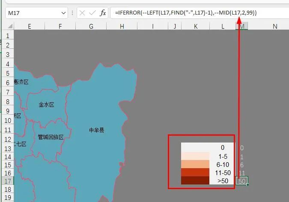The height and width of the screenshot is (202, 289).
Task: Click the white 0 legend color swatch
Action: coord(195,148)
